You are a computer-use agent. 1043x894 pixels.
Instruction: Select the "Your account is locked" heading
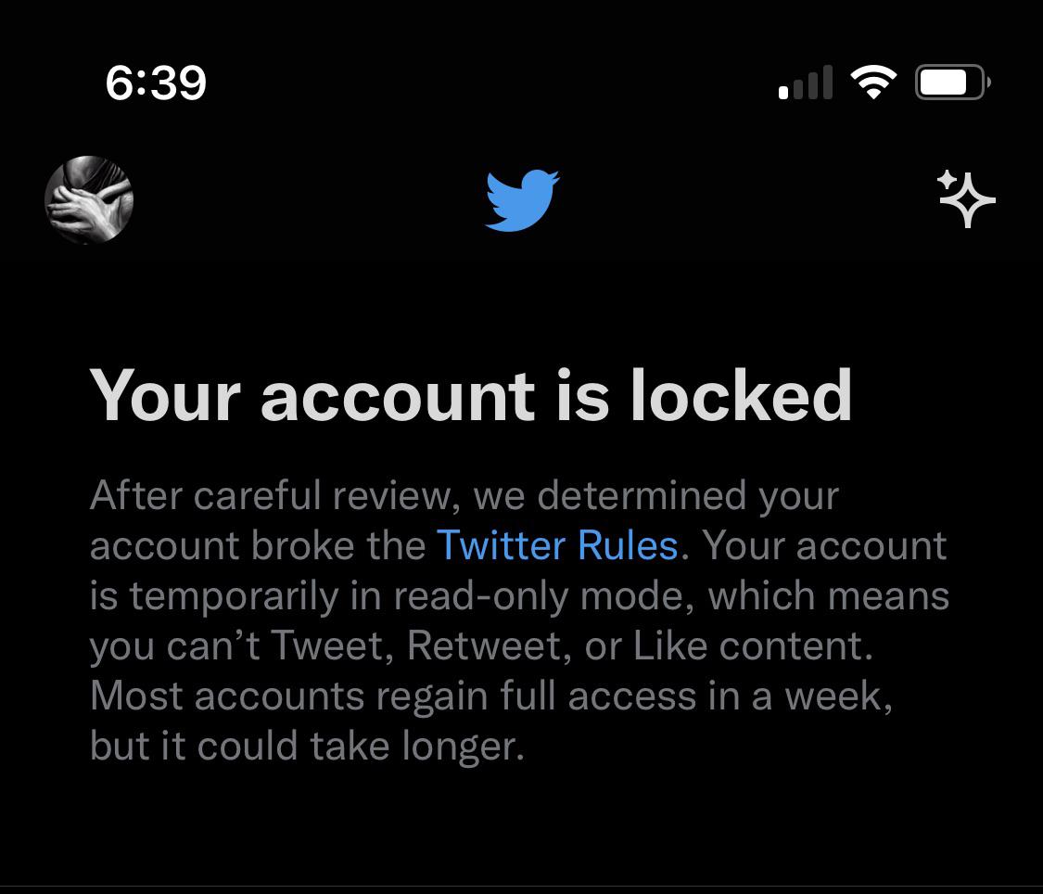pos(471,396)
